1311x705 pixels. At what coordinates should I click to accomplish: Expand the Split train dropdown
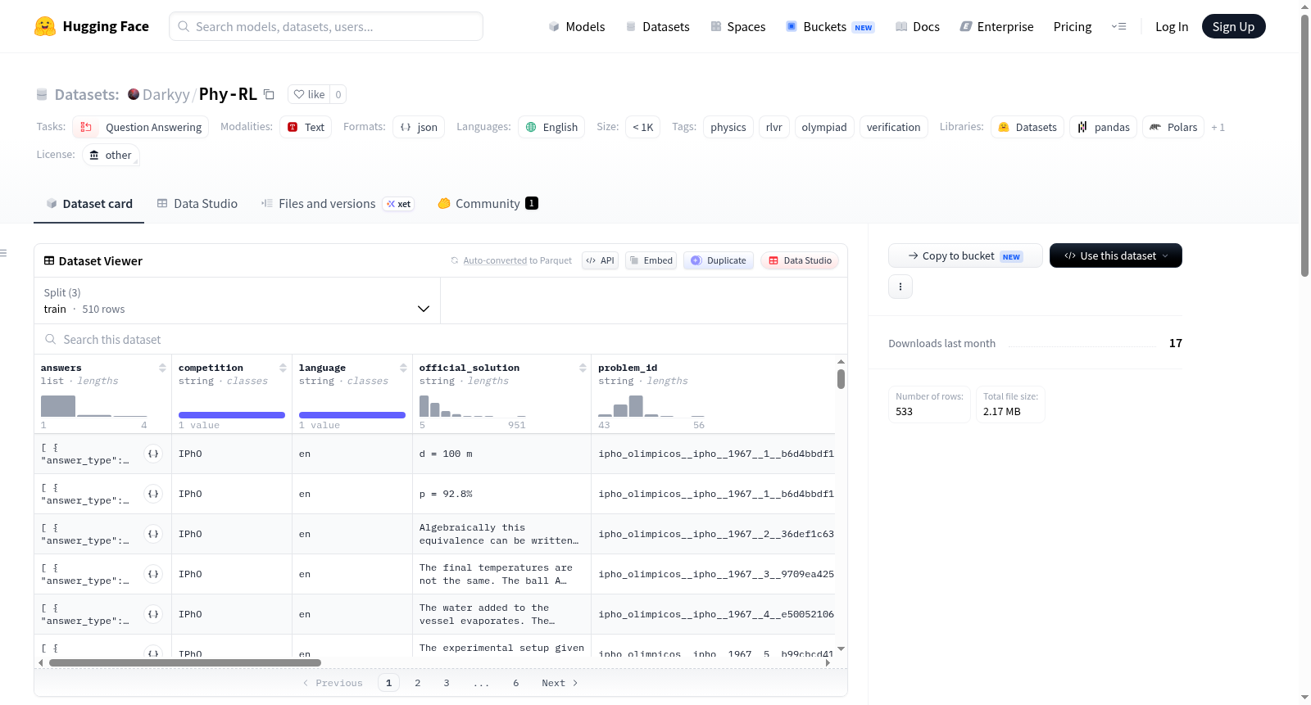pos(237,301)
